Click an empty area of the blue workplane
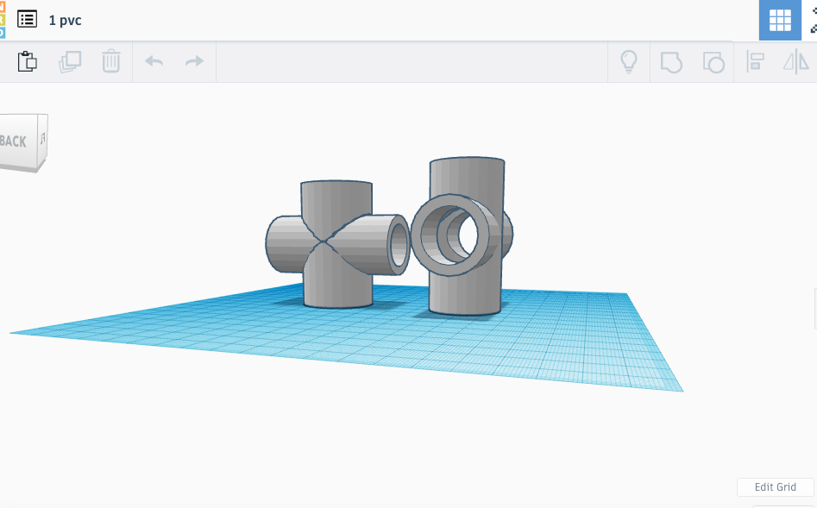This screenshot has height=508, width=817. (535, 354)
